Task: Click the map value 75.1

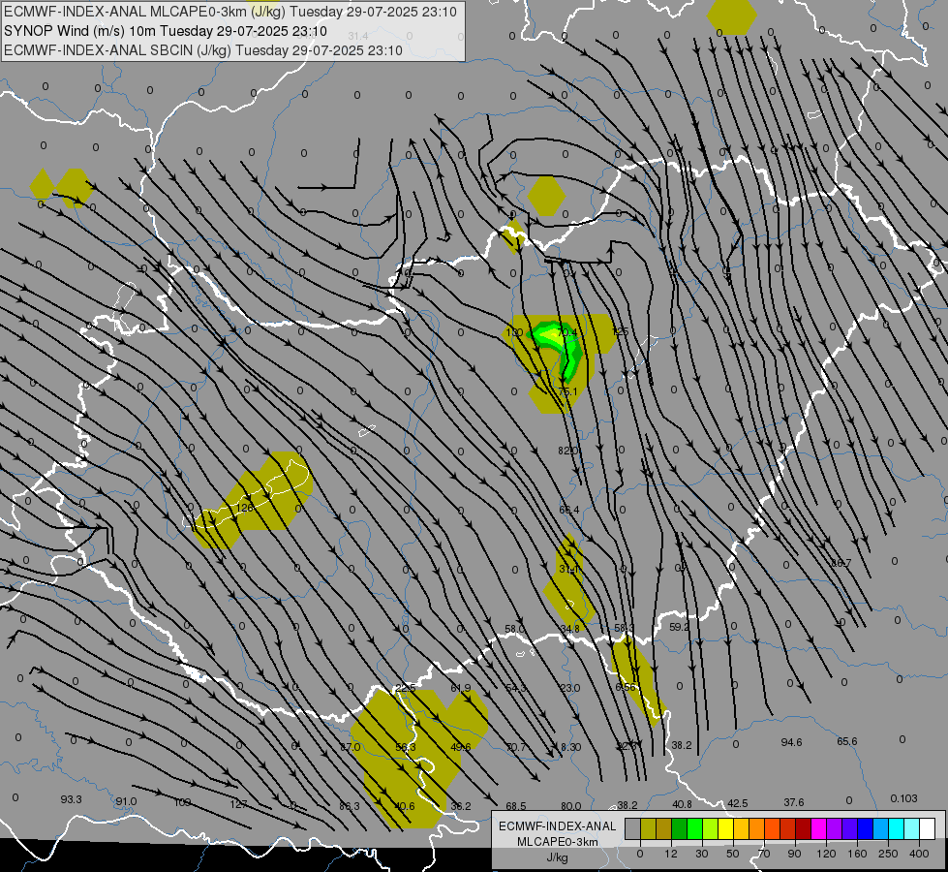Action: tap(567, 391)
